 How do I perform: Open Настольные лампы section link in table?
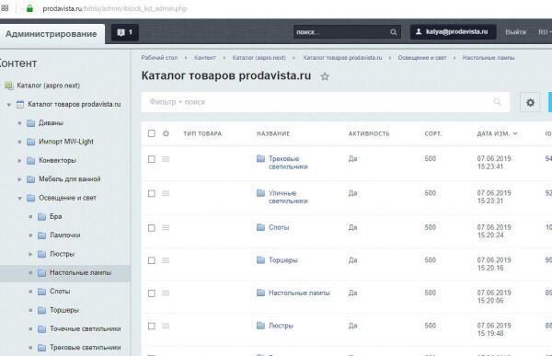coord(299,293)
